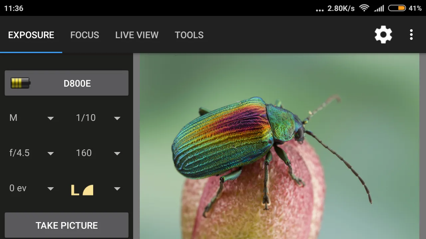Tap the 41% battery percentage text
The image size is (426, 239).
(x=415, y=8)
